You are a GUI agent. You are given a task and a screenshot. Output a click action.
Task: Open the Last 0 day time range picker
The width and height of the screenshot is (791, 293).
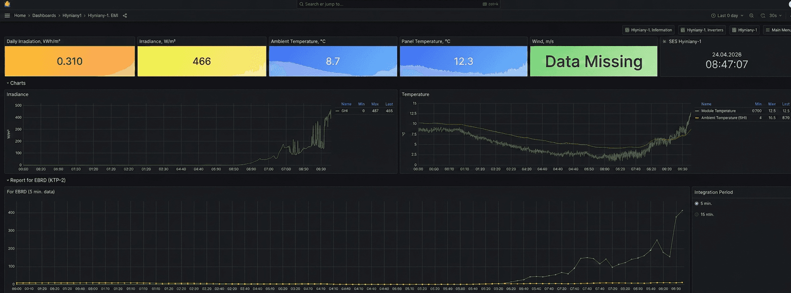click(x=728, y=15)
